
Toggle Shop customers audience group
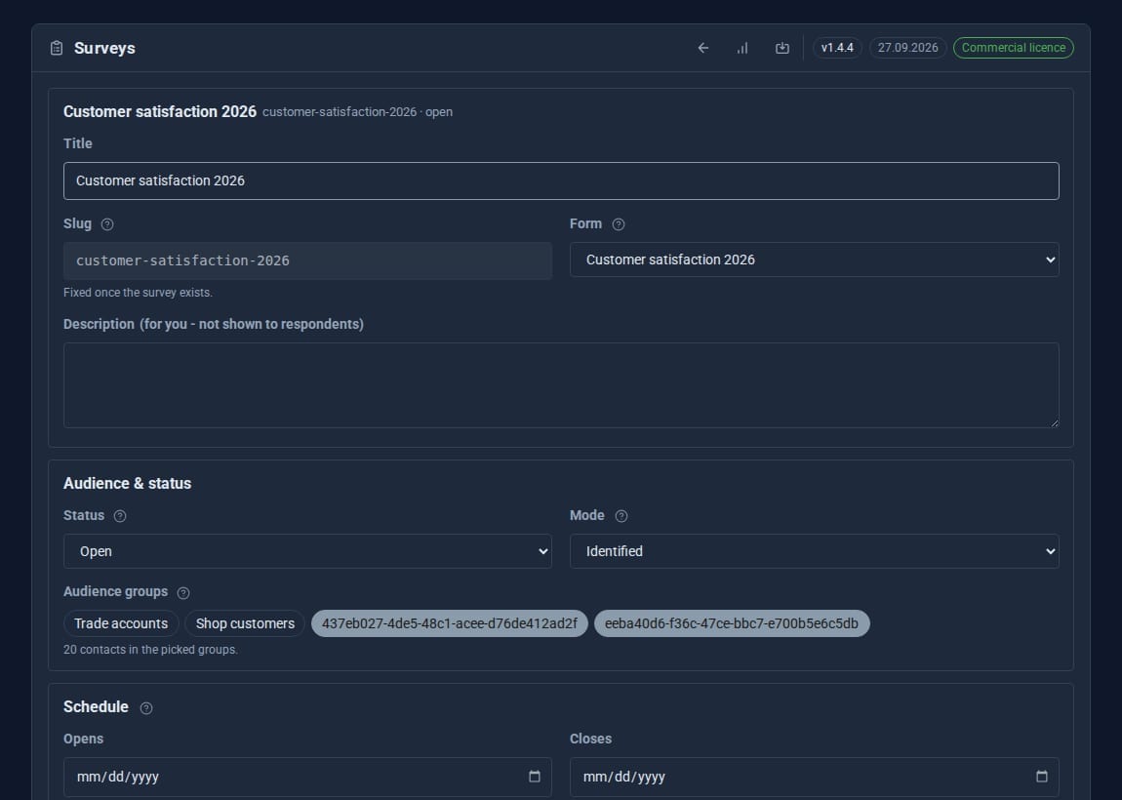coord(246,623)
